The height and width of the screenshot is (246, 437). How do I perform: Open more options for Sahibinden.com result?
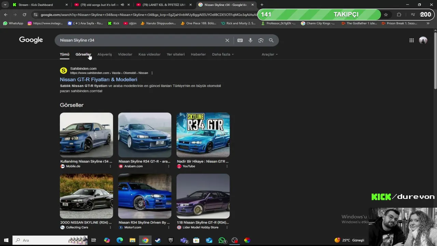[152, 73]
